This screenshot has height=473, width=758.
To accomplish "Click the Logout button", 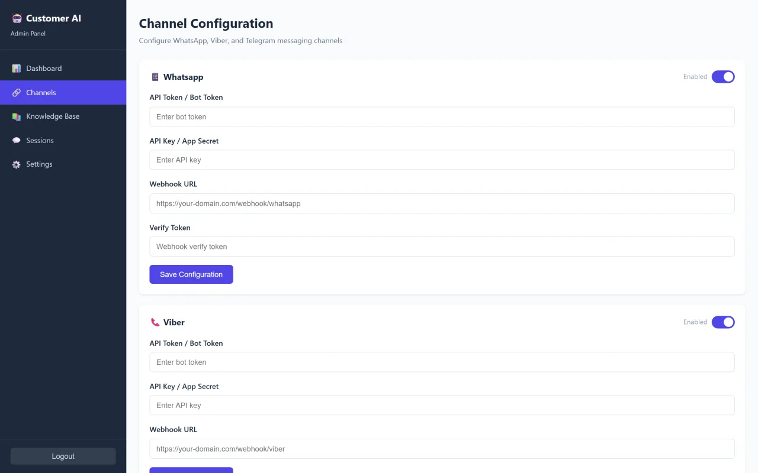I will point(63,456).
